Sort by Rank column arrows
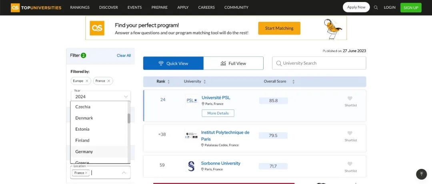This screenshot has width=432, height=184. 169,82
